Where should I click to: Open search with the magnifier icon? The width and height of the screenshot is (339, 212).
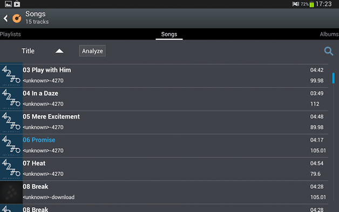point(329,51)
